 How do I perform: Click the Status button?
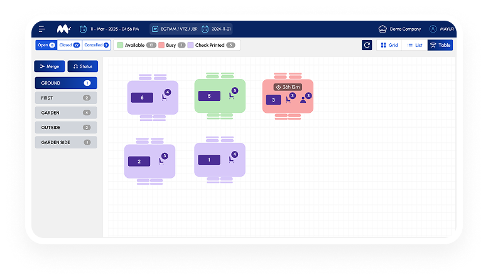pyautogui.click(x=82, y=66)
